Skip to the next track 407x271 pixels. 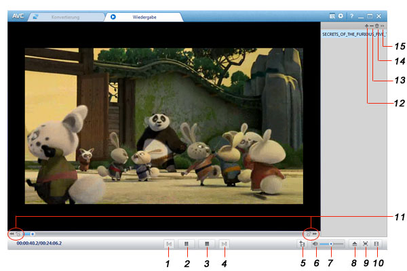(224, 244)
